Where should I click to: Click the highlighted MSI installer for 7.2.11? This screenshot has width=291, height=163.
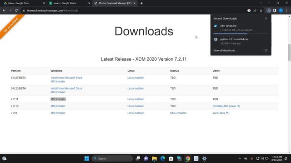(58, 99)
